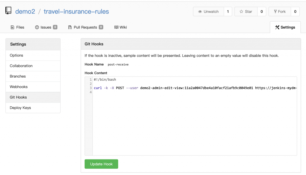Select the Settings tab
The height and width of the screenshot is (175, 306).
click(285, 27)
